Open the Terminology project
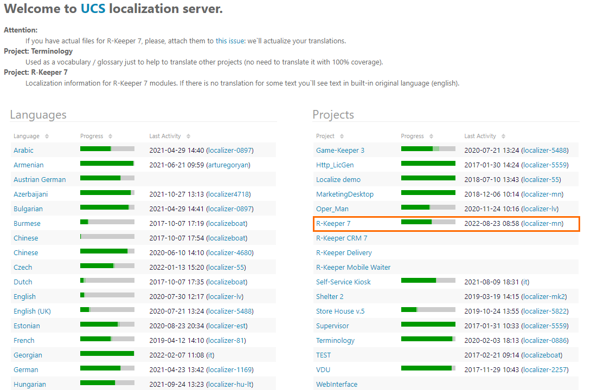The width and height of the screenshot is (591, 390). (336, 341)
